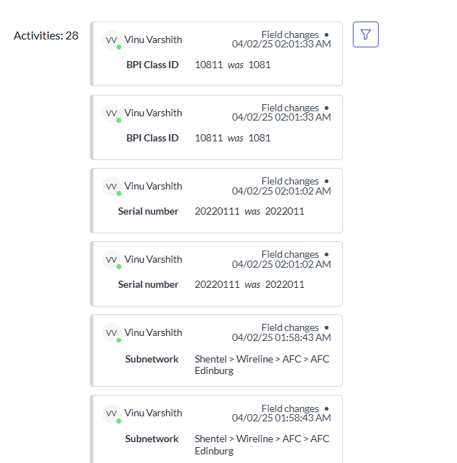Screen dimensions: 457x463
Task: Click the VV avatar on the bottom Subnetwork card
Action: point(111,413)
